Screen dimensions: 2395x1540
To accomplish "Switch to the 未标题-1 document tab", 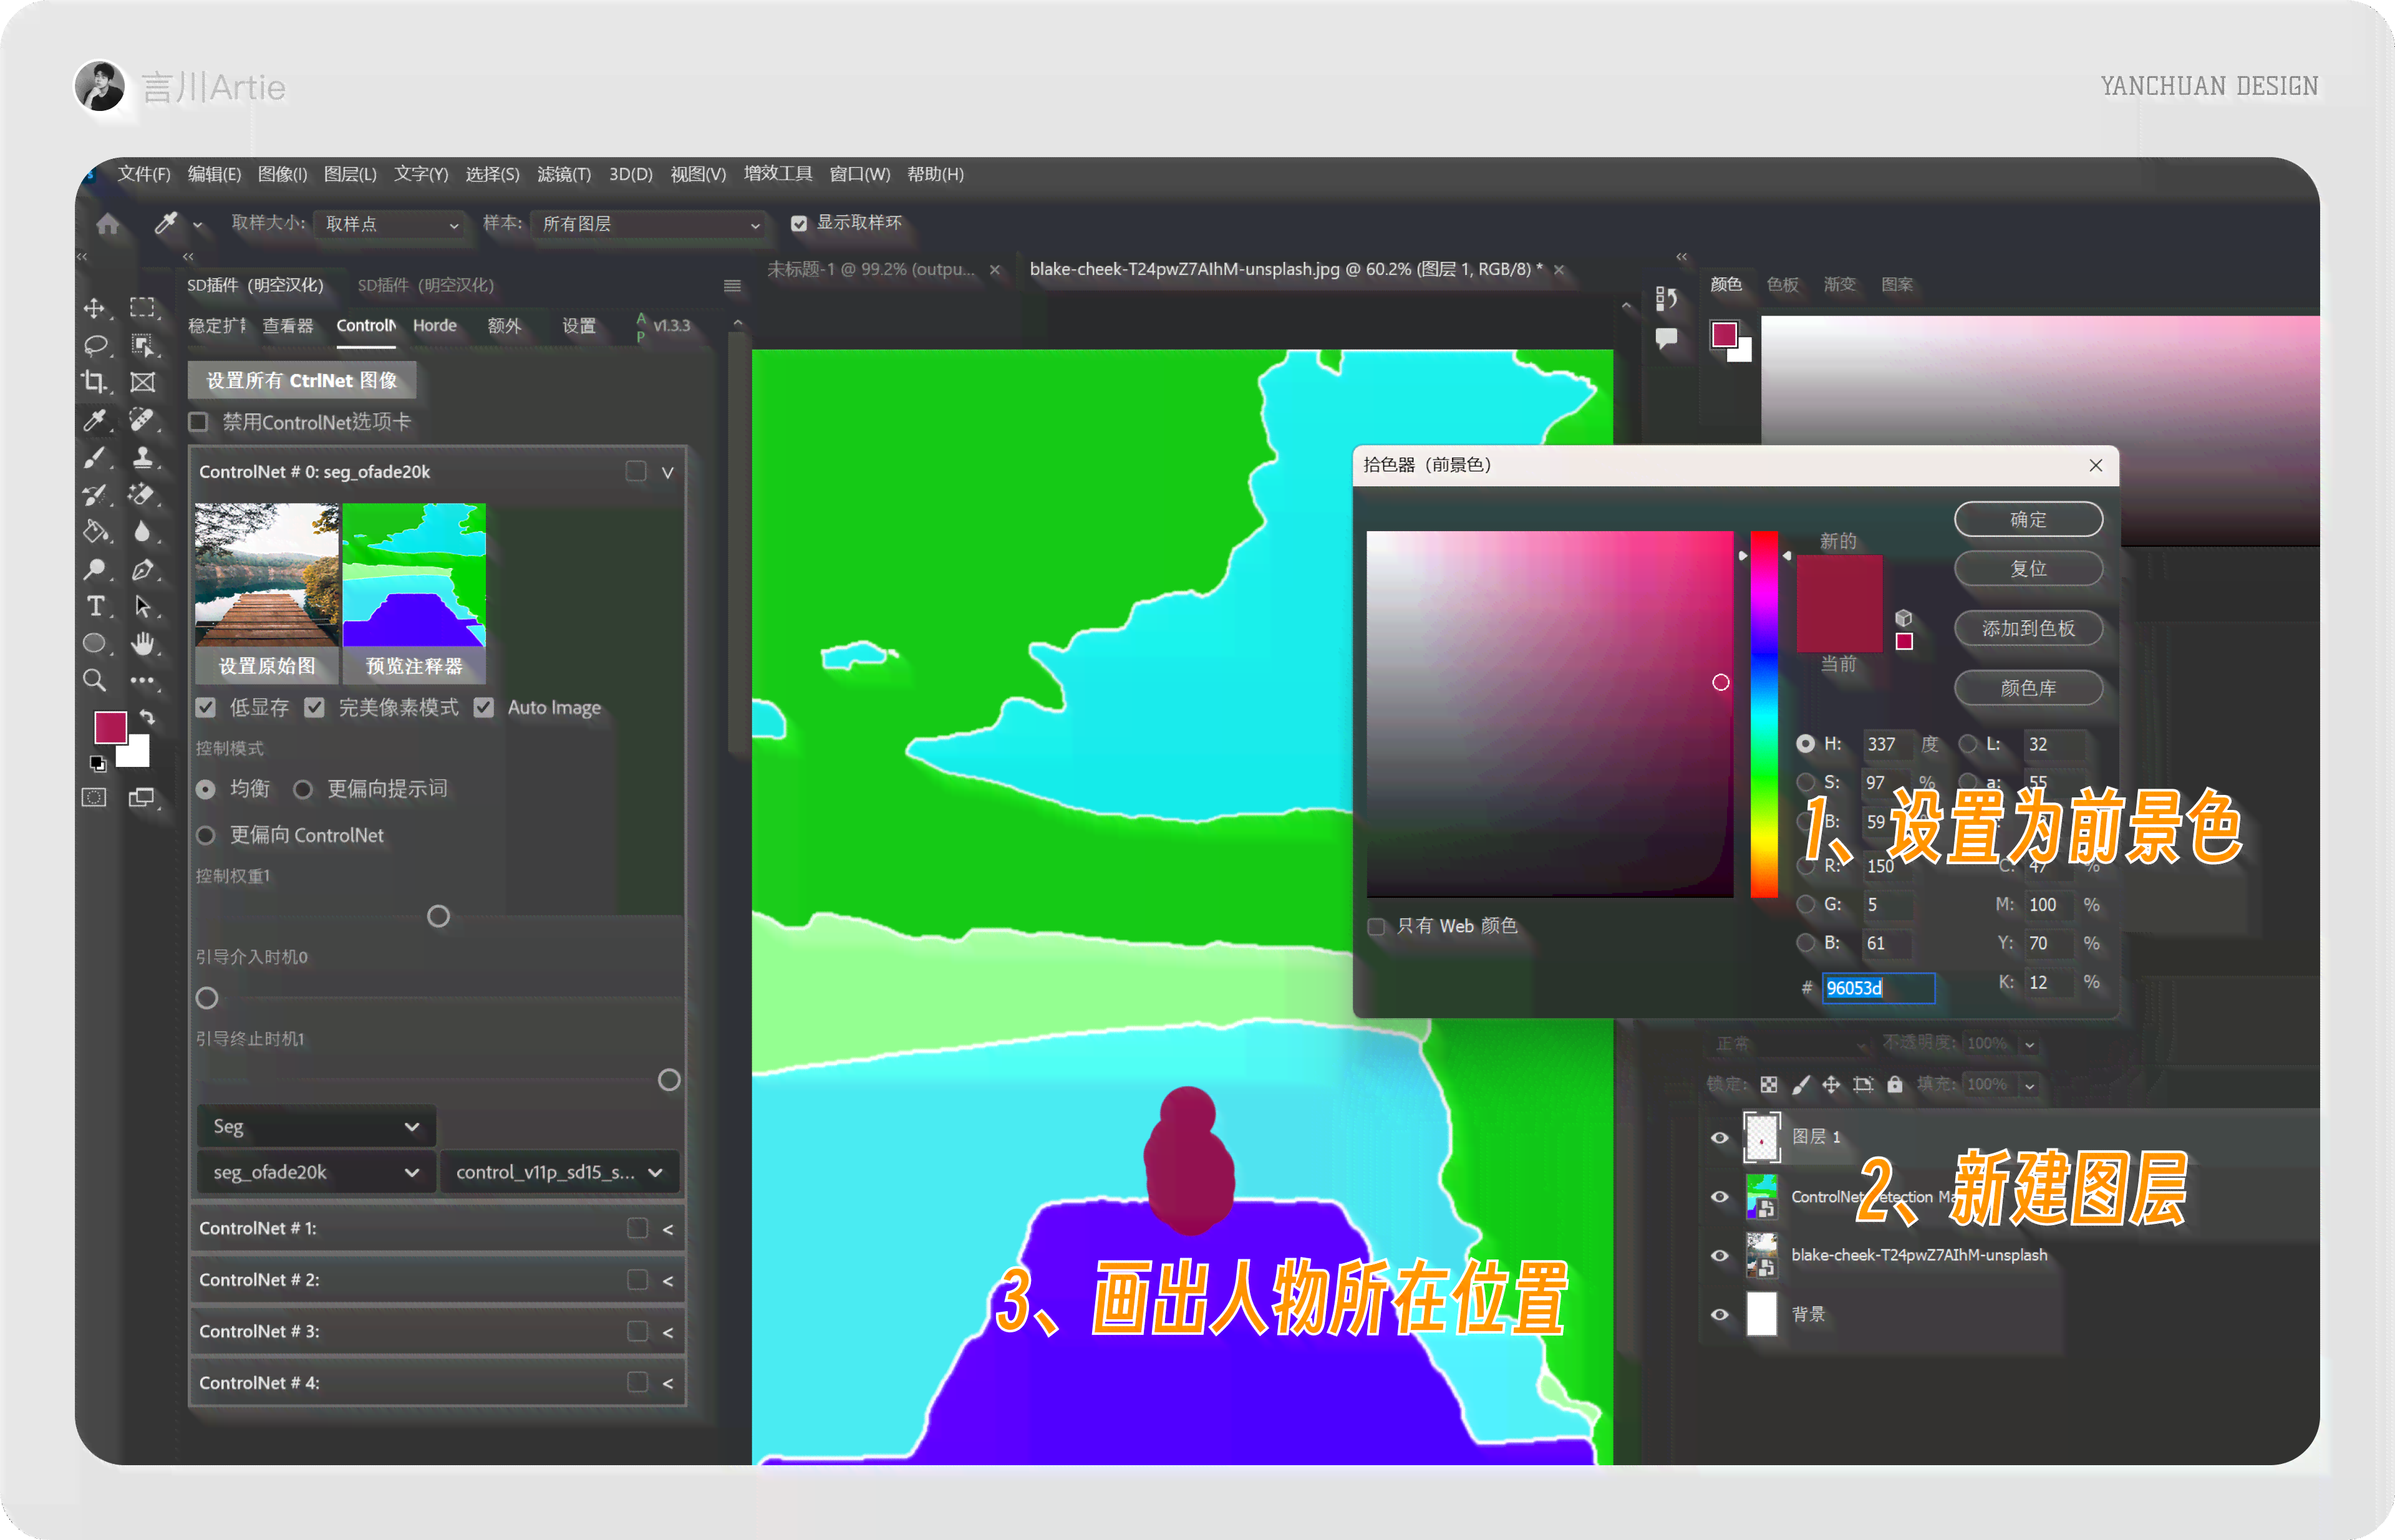I will point(871,269).
